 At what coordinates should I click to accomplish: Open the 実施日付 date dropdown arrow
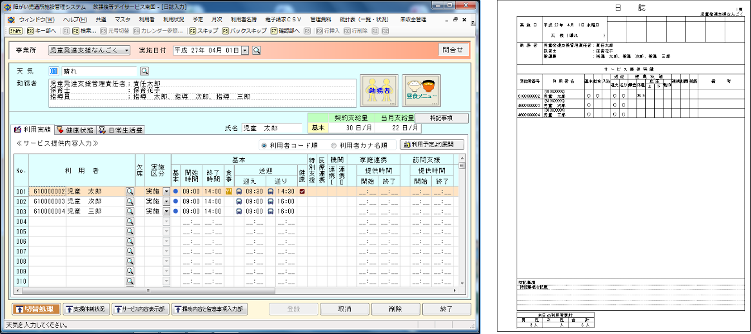(x=245, y=51)
